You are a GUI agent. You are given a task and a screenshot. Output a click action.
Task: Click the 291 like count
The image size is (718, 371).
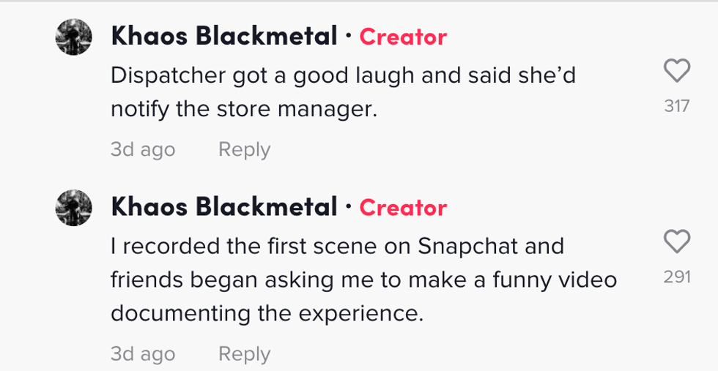pos(676,277)
